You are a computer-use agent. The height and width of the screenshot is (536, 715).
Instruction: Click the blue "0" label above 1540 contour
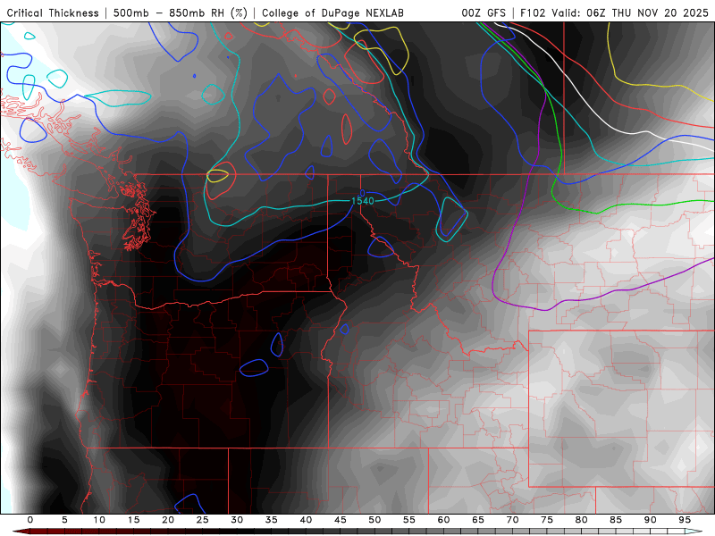[363, 193]
